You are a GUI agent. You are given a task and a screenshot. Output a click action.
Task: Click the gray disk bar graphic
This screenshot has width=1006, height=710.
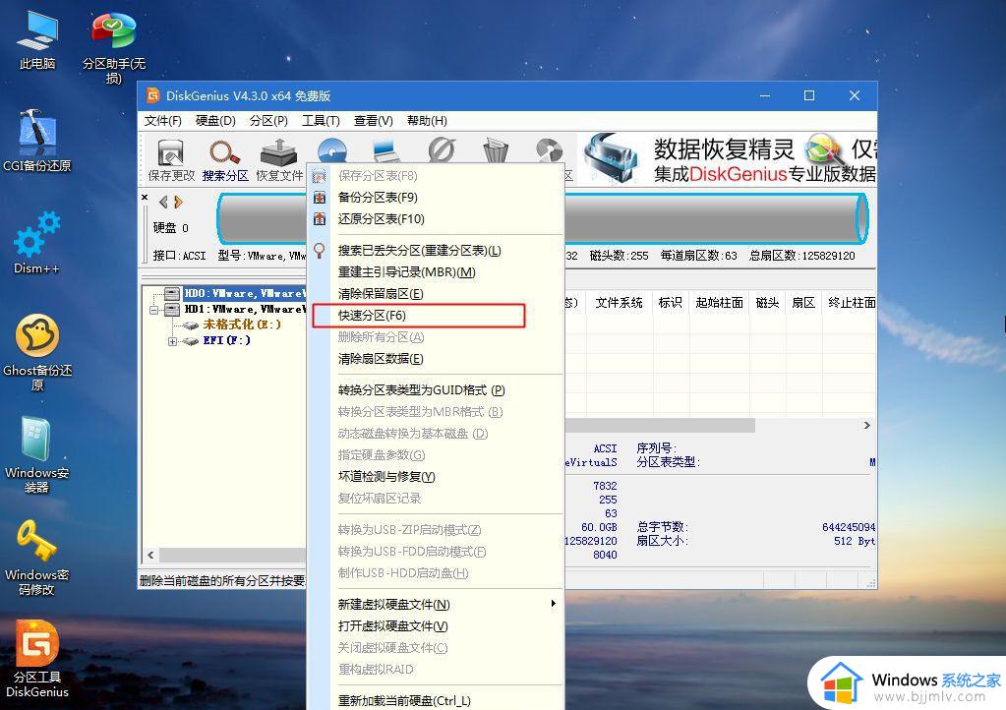pyautogui.click(x=543, y=218)
